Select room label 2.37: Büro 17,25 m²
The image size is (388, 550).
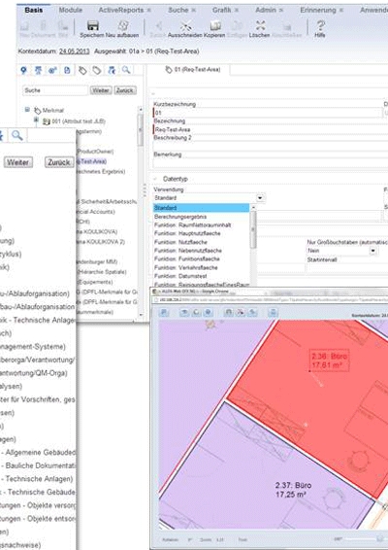click(294, 490)
